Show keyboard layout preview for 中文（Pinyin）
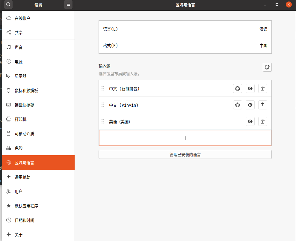The width and height of the screenshot is (296, 241). point(250,105)
